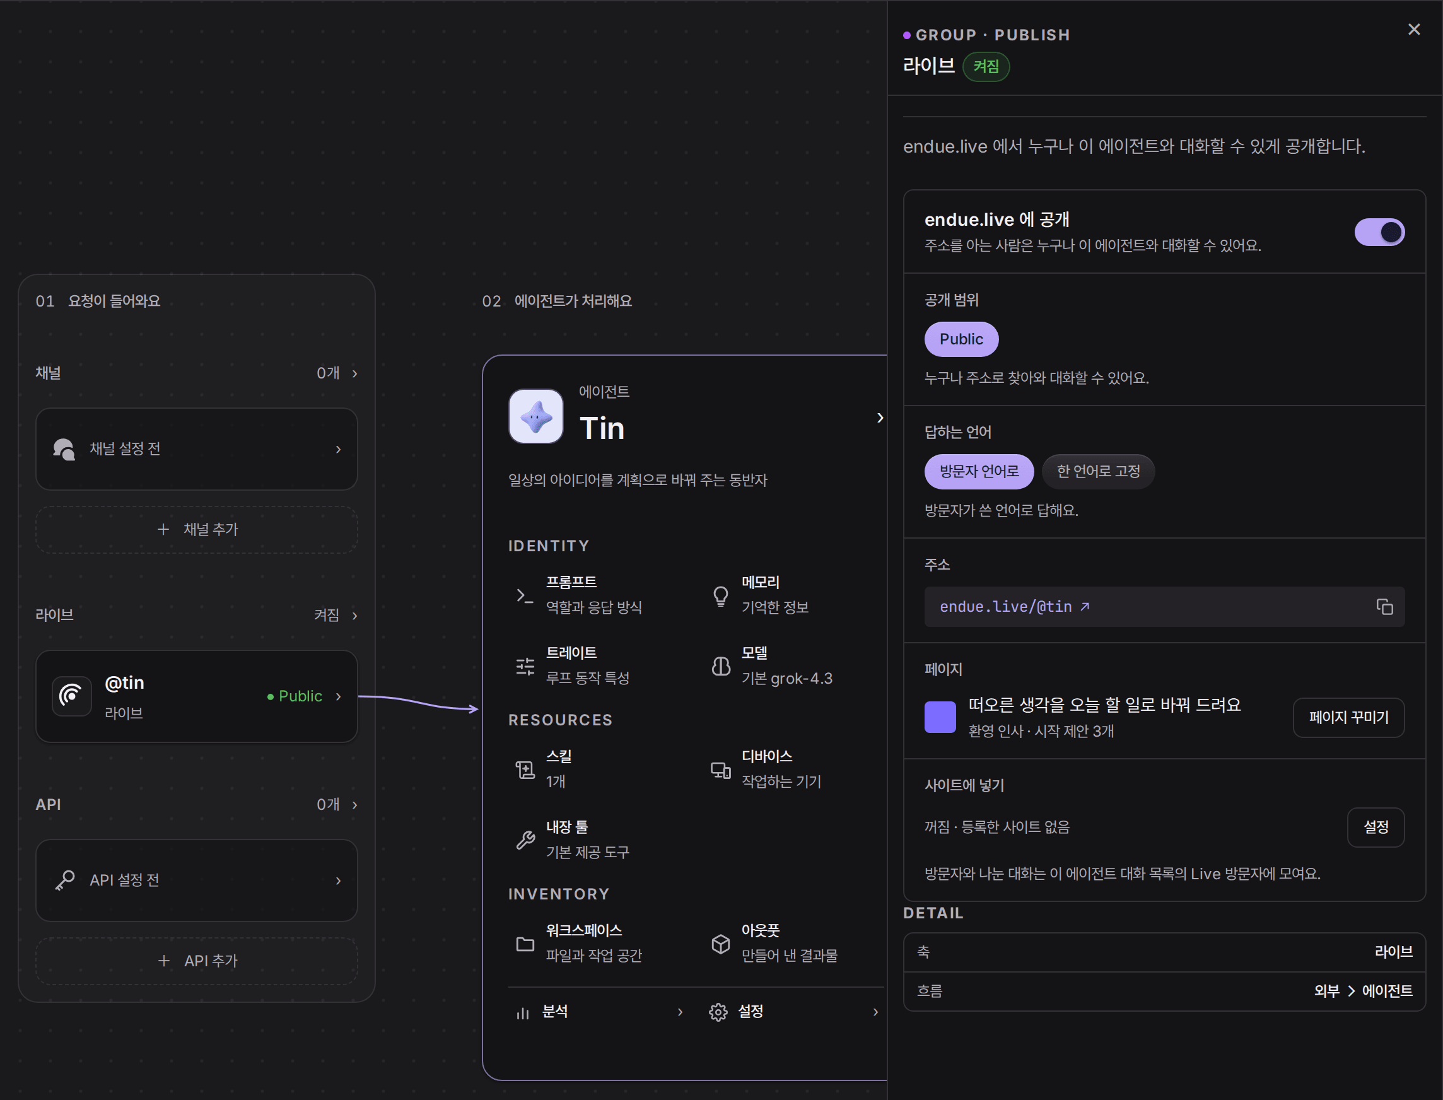1443x1100 pixels.
Task: Expand the 채널 section showing 0개
Action: [x=196, y=373]
